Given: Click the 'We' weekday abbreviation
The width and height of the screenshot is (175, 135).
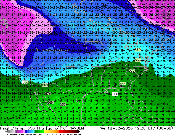Looking at the screenshot, I should (103, 128).
